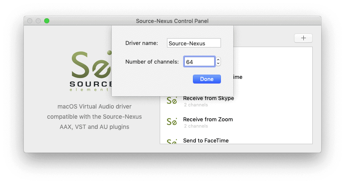Focus the Number of channels field

(x=199, y=62)
